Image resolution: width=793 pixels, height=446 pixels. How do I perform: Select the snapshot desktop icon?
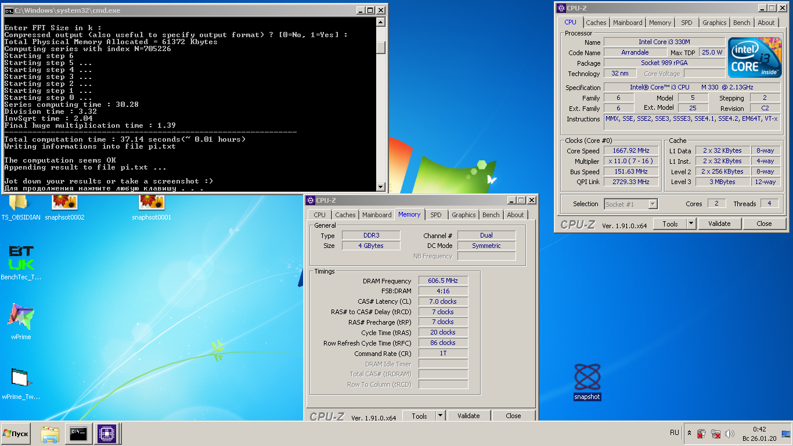pyautogui.click(x=587, y=382)
